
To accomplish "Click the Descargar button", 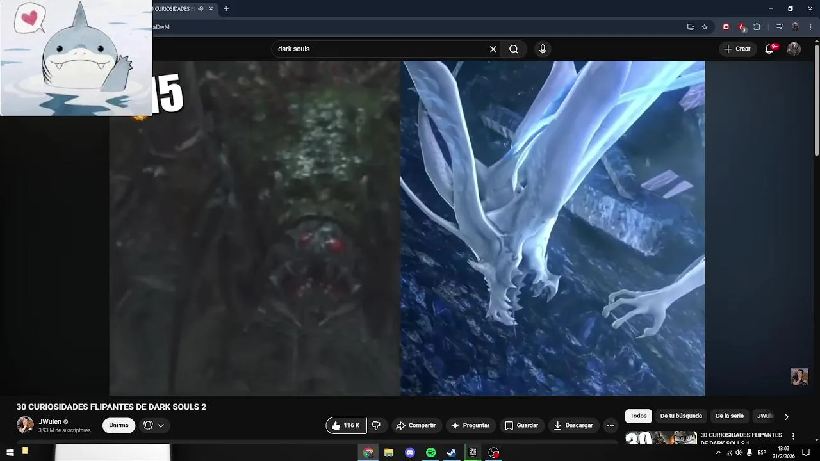I will [573, 425].
